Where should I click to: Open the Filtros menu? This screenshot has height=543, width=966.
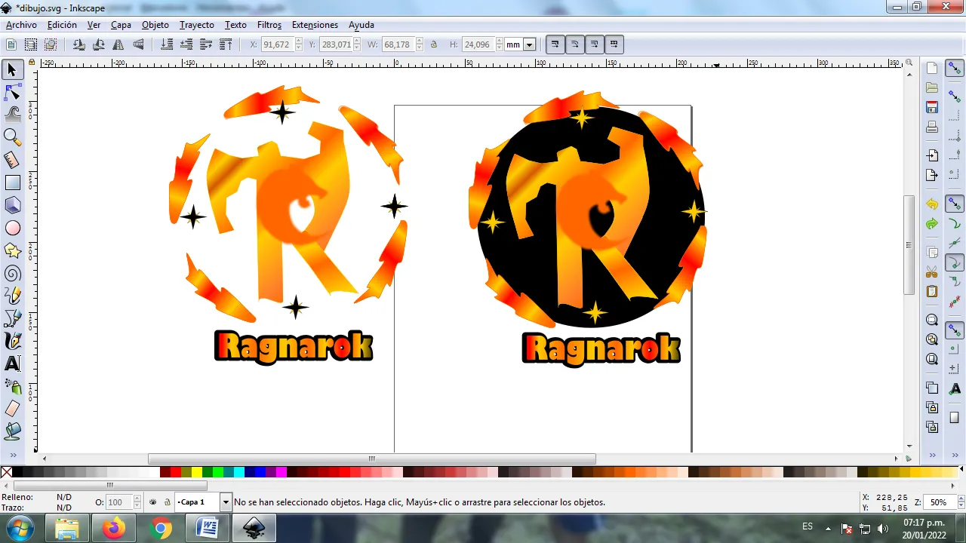click(269, 25)
